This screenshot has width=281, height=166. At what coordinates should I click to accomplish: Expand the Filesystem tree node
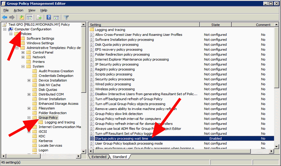pyautogui.click(x=29, y=109)
